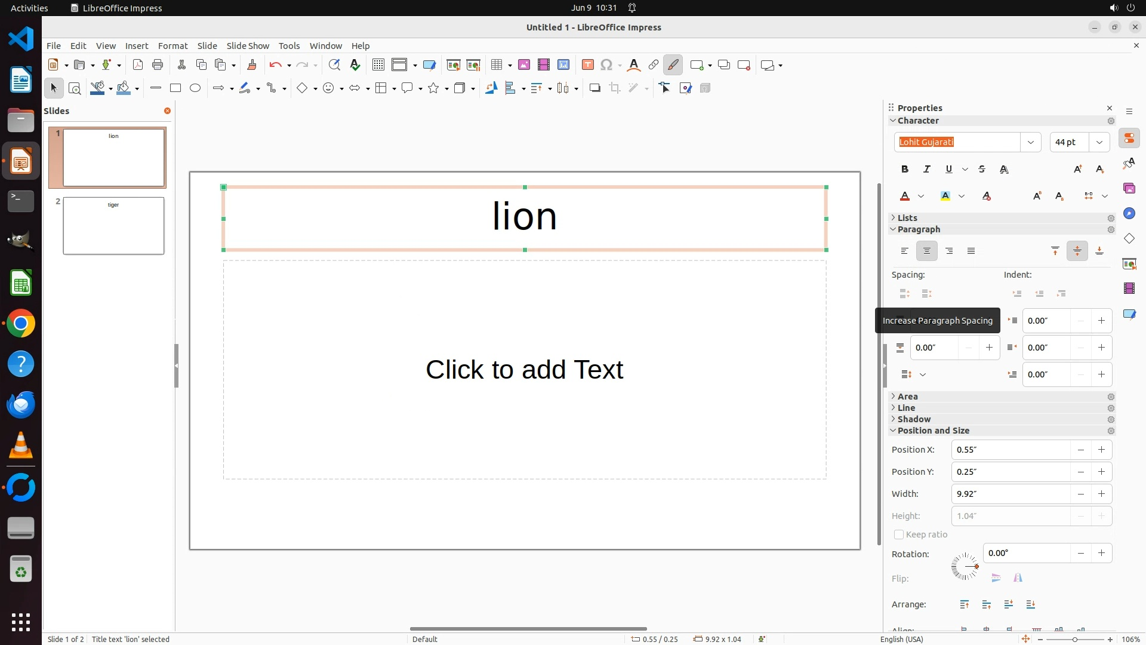The width and height of the screenshot is (1146, 645).
Task: Select the tiger slide thumbnail
Action: [113, 226]
